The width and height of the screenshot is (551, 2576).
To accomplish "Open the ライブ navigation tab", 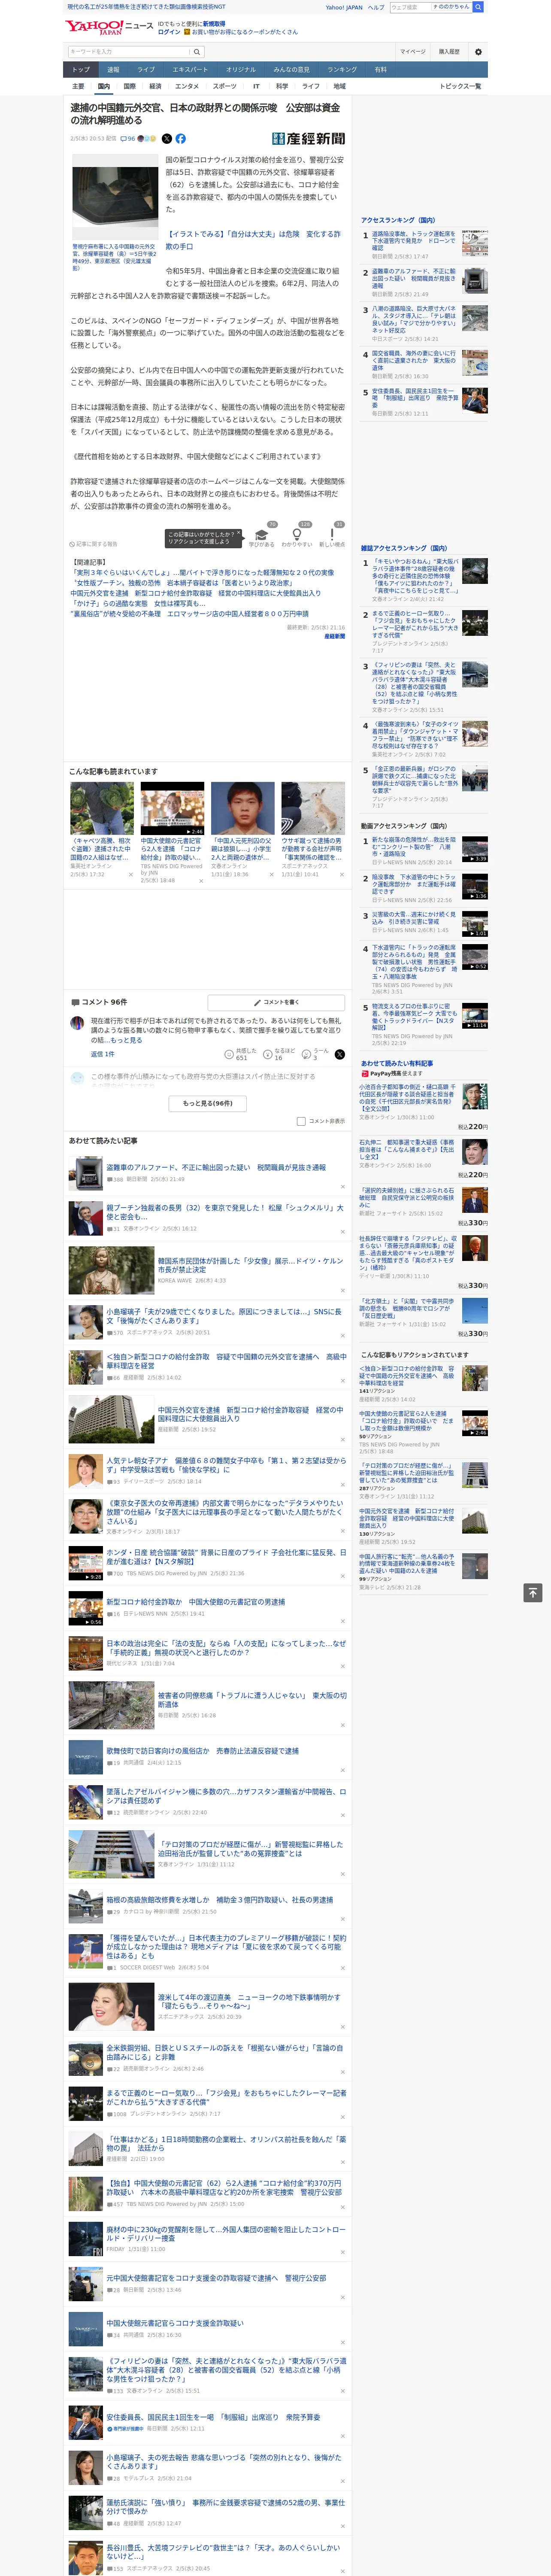I will (x=146, y=70).
